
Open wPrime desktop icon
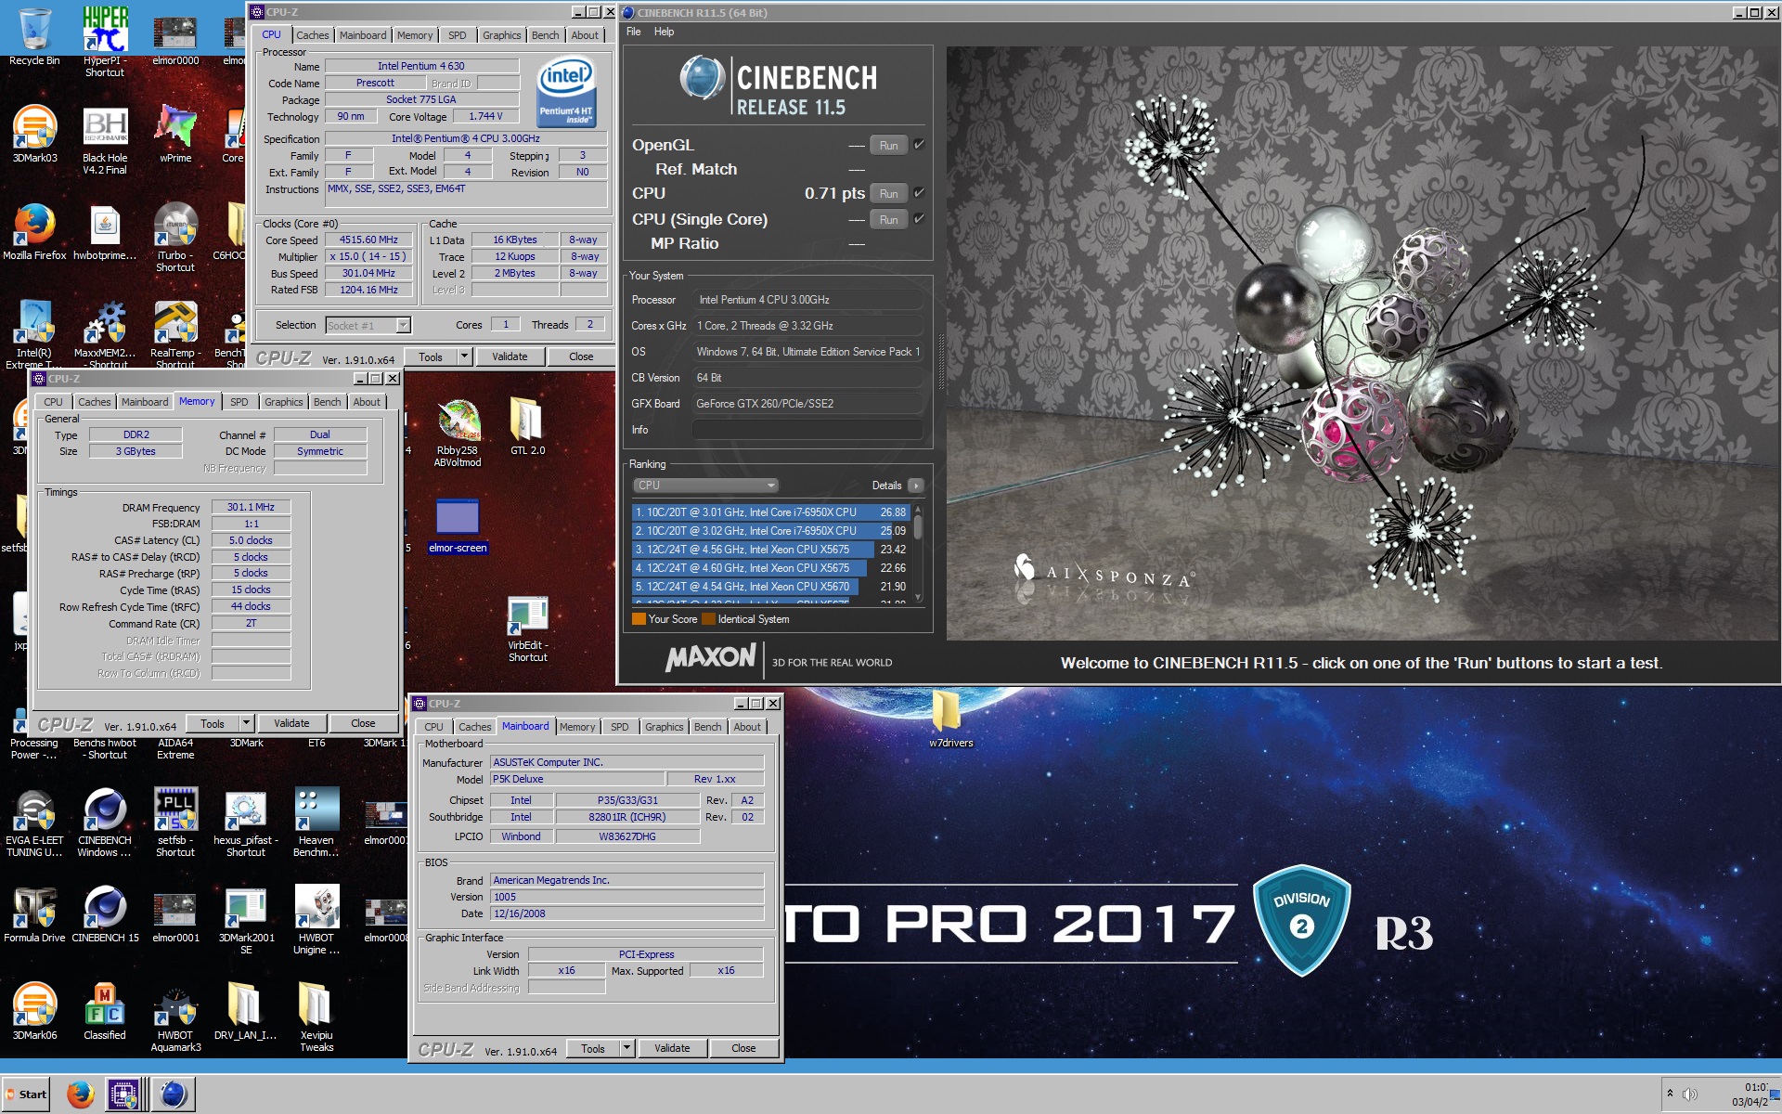pos(175,134)
